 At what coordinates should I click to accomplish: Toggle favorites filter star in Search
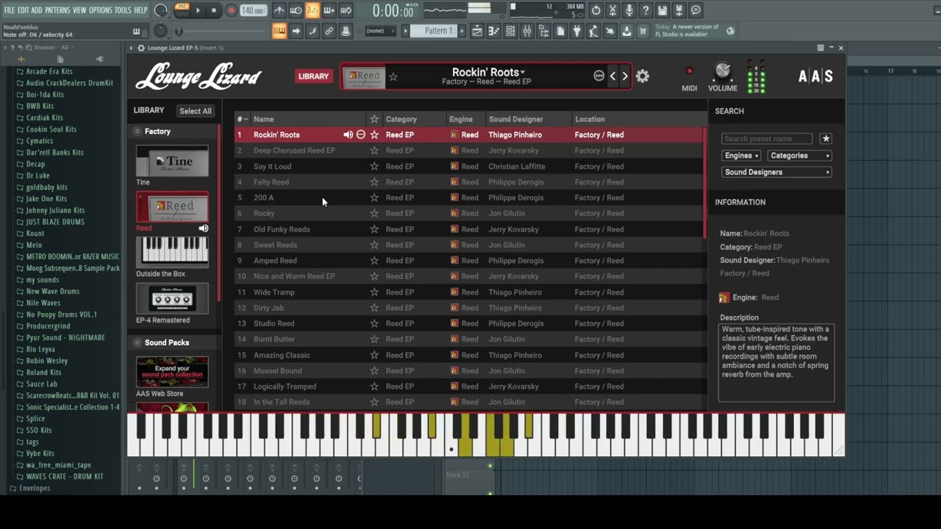coord(826,139)
